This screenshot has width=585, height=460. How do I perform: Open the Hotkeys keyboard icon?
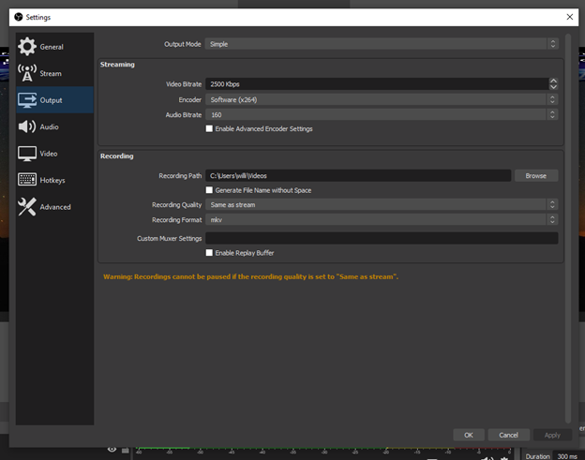click(27, 180)
